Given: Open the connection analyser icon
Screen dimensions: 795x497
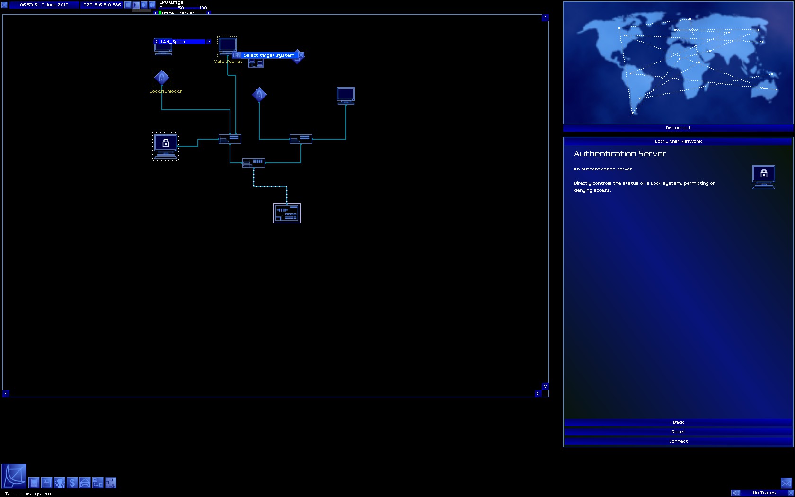Looking at the screenshot, I should pyautogui.click(x=97, y=482).
